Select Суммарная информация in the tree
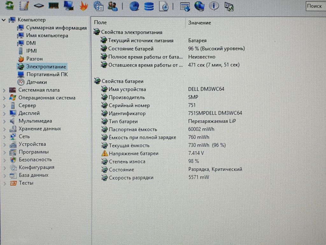This screenshot has width=326, height=245. pyautogui.click(x=56, y=28)
